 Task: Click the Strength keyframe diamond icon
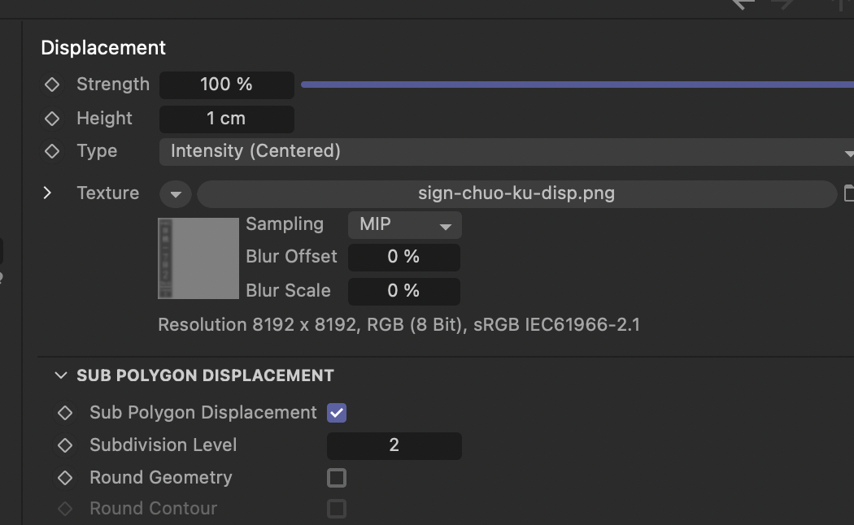(x=52, y=85)
